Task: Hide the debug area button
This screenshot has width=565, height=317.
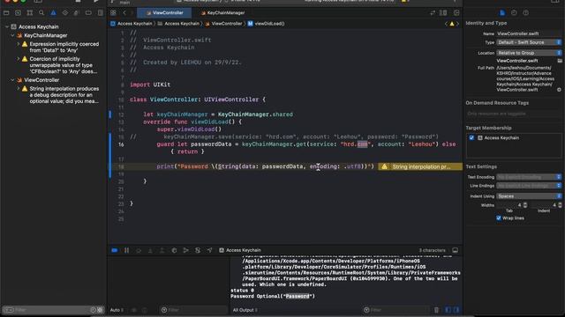Action: click(456, 250)
